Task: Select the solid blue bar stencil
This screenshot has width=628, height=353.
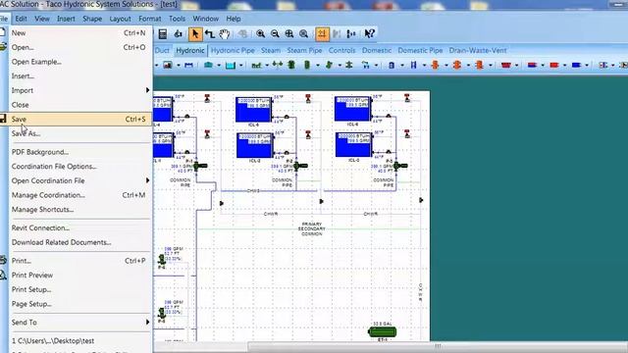Action: coord(576,65)
